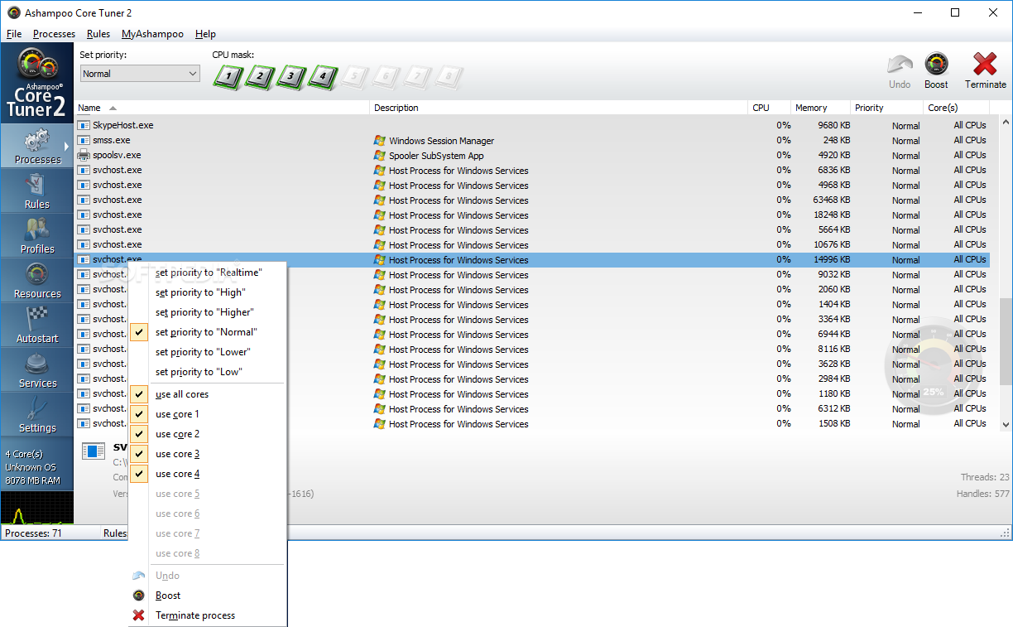Image resolution: width=1013 pixels, height=627 pixels.
Task: Open the Services sidebar section
Action: 36,369
